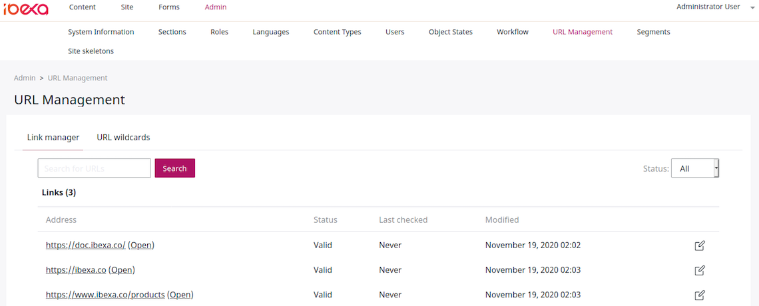This screenshot has height=306, width=759.
Task: Edit the www.ibexa.co/products link entry
Action: (700, 295)
